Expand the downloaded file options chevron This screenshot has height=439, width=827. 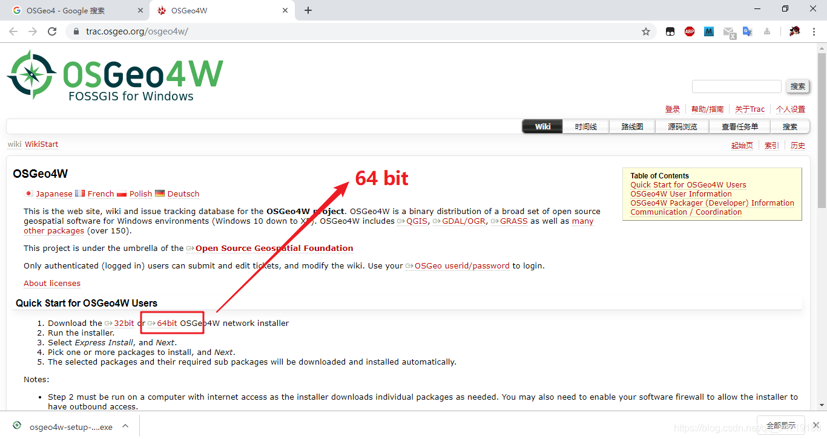click(125, 426)
